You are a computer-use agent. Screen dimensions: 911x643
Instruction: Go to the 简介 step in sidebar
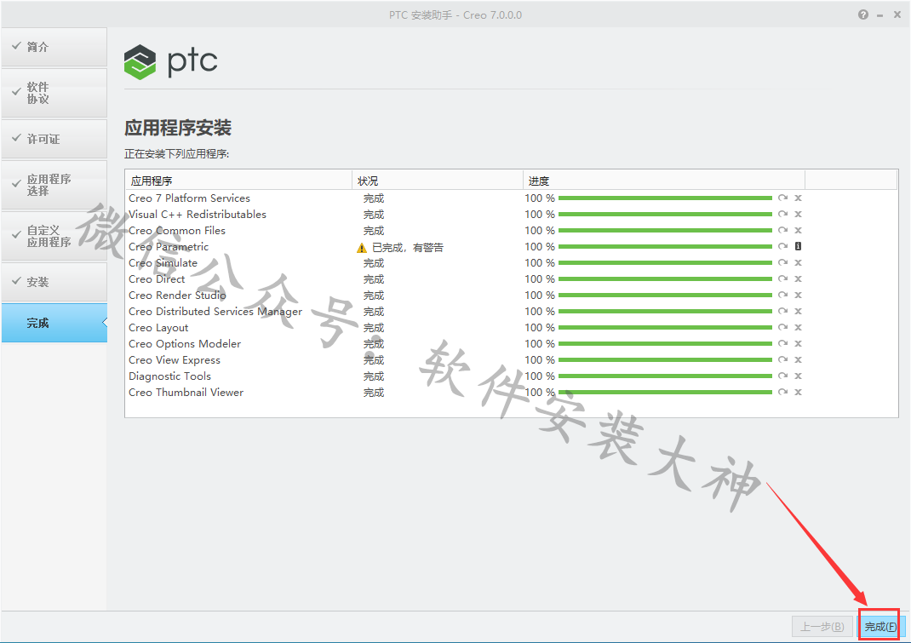(x=54, y=47)
